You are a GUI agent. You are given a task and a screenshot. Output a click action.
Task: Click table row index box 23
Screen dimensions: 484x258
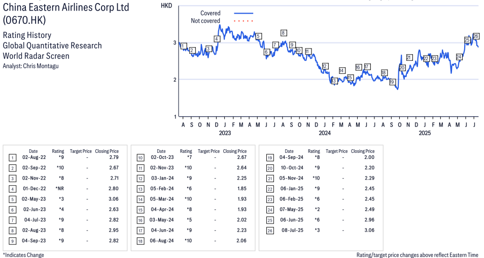[x=270, y=199]
